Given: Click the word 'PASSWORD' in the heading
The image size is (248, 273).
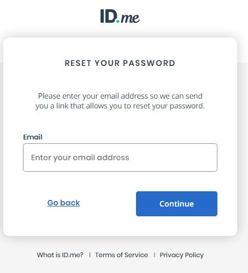Looking at the screenshot, I should (x=149, y=63).
